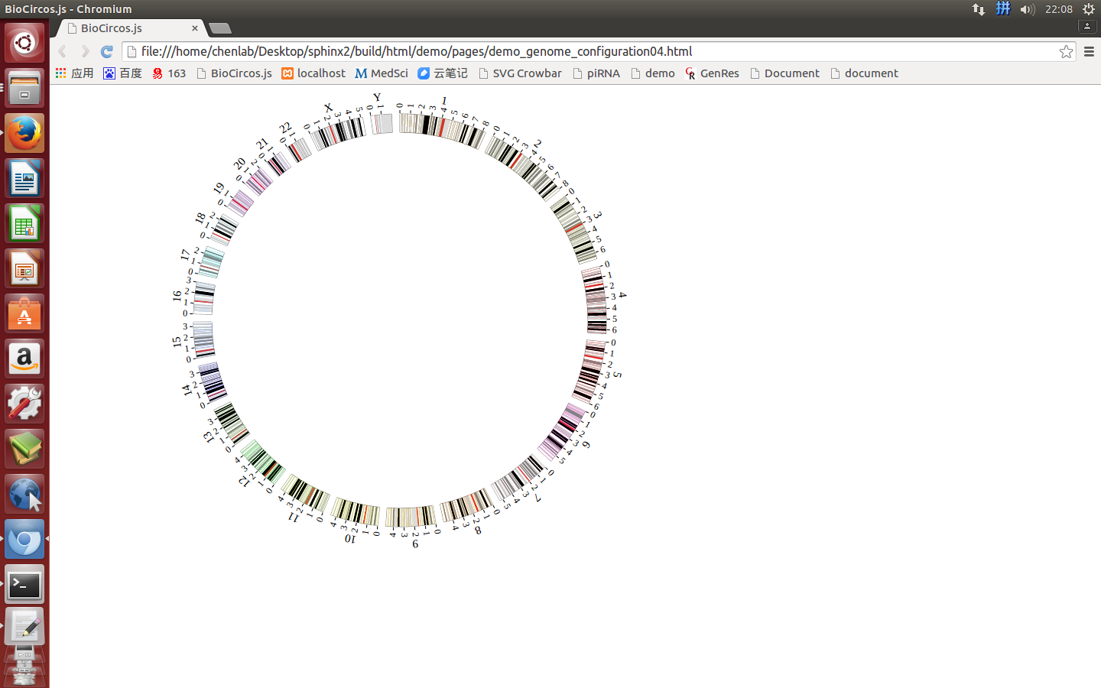
Task: Open the GenRes bookmark
Action: pyautogui.click(x=713, y=73)
